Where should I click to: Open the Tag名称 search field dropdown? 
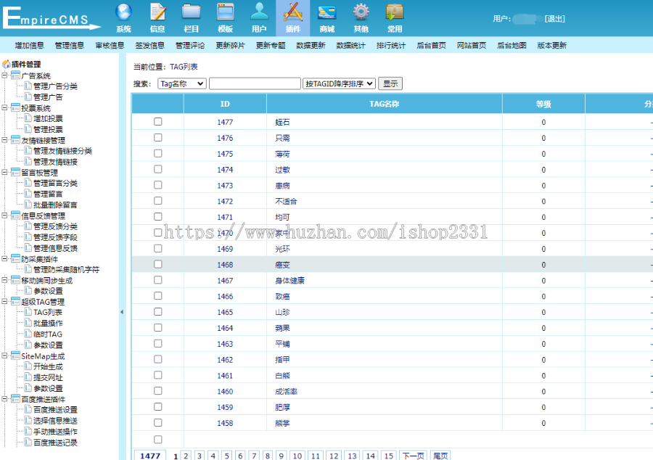click(182, 83)
